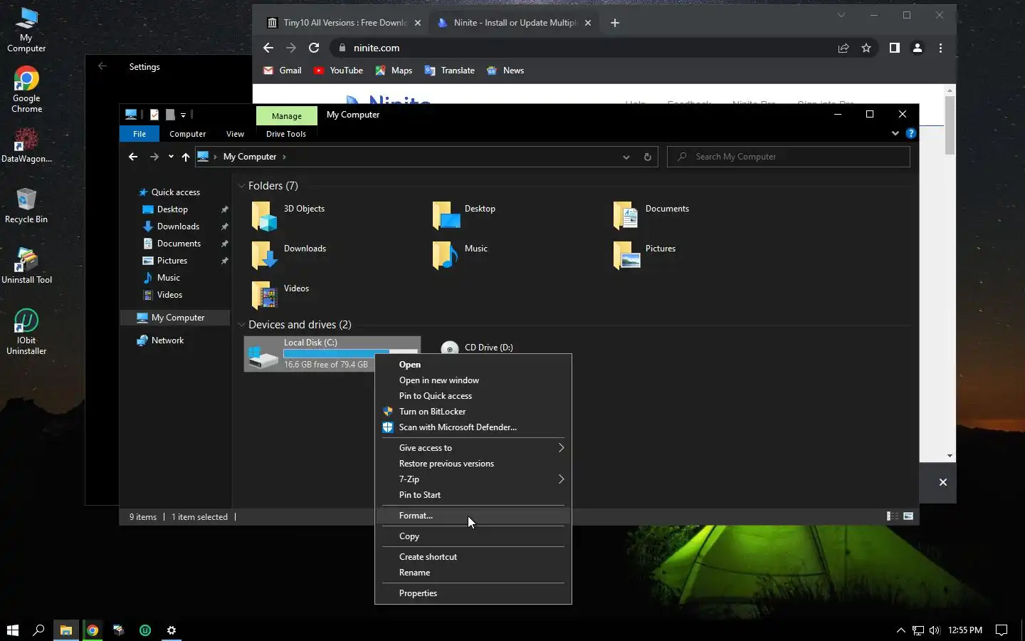The height and width of the screenshot is (641, 1025).
Task: Click in the Search My Computer box
Action: (789, 157)
